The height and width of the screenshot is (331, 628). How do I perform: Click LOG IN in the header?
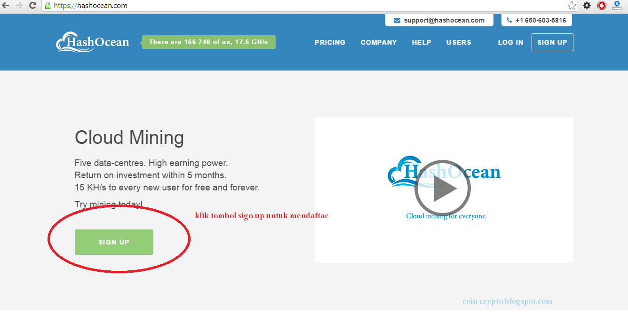coord(510,42)
